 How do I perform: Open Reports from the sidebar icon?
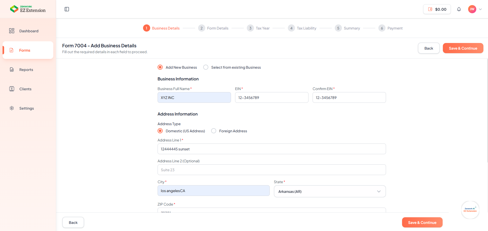pos(12,69)
